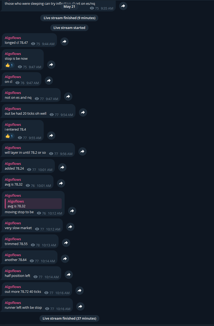Share the 'runner left with be stop' message
This screenshot has height=326, width=214.
pos(80,306)
